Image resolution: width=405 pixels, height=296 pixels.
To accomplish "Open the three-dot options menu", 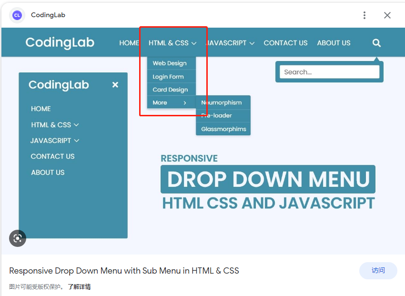I will click(364, 15).
